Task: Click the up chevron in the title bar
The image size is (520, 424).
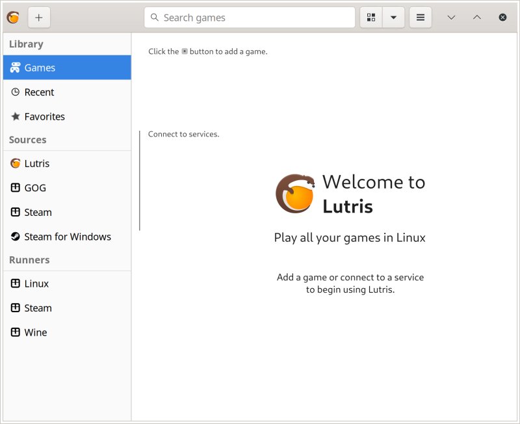Action: tap(477, 18)
